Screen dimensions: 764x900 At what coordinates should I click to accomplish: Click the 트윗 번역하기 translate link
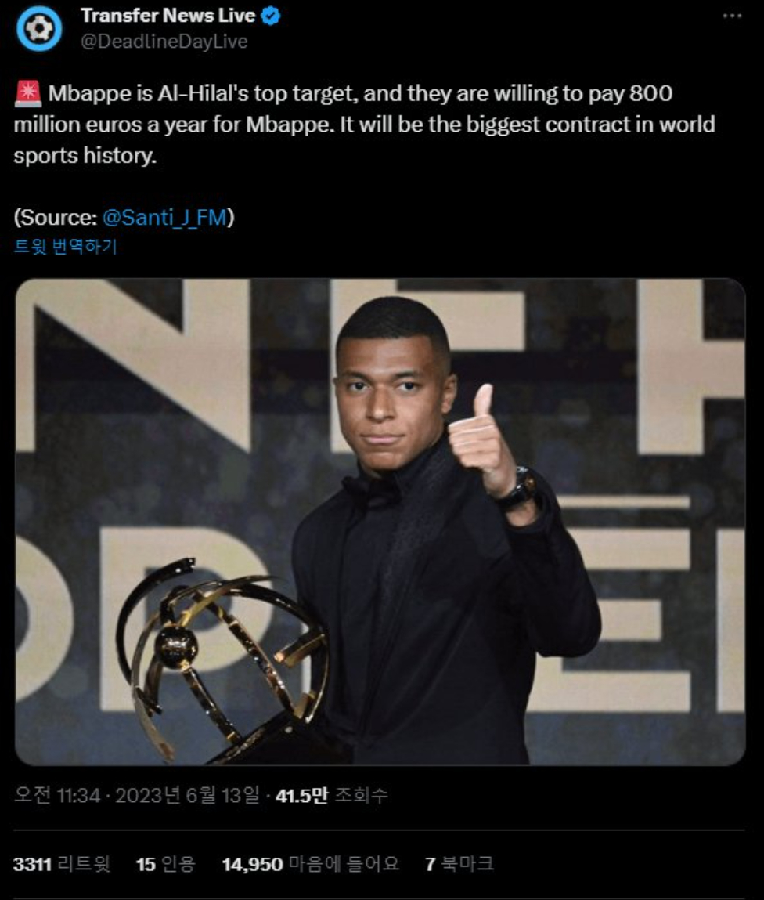click(66, 247)
